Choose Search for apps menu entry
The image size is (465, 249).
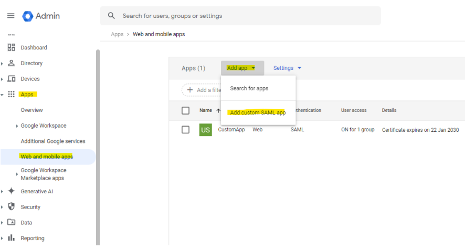tap(258, 88)
